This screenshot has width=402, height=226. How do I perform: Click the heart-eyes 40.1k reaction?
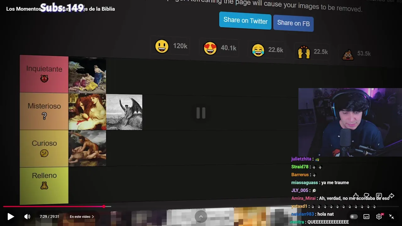220,48
